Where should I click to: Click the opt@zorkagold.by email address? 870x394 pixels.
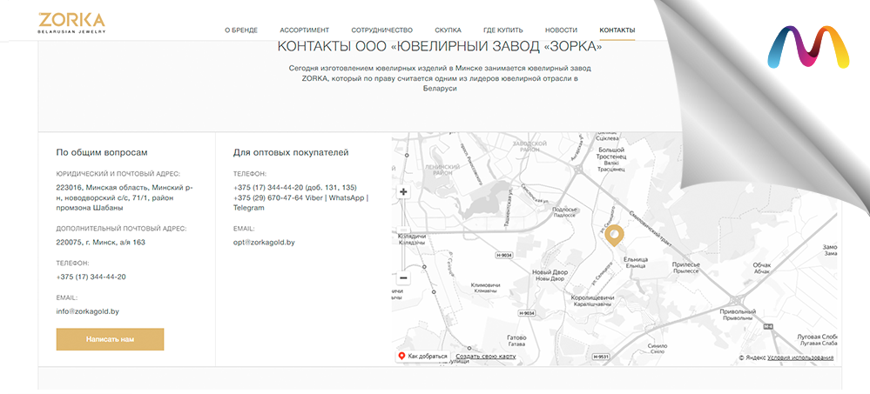click(264, 242)
